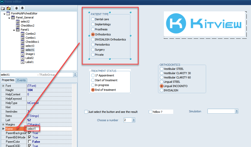
Task: Uncheck the ParentBiDiMode property checkbox
Action: point(30,137)
